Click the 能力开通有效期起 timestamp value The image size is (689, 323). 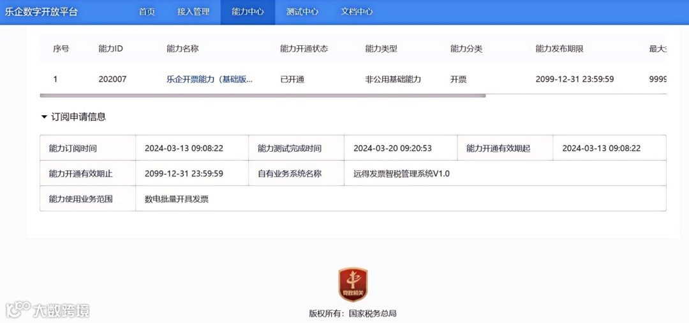pos(601,148)
